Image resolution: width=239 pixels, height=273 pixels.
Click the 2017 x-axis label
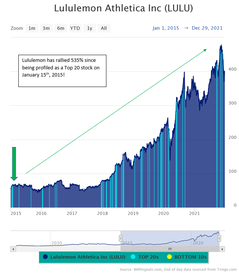(x=72, y=213)
